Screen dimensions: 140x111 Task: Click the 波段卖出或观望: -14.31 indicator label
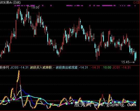tap(72, 68)
